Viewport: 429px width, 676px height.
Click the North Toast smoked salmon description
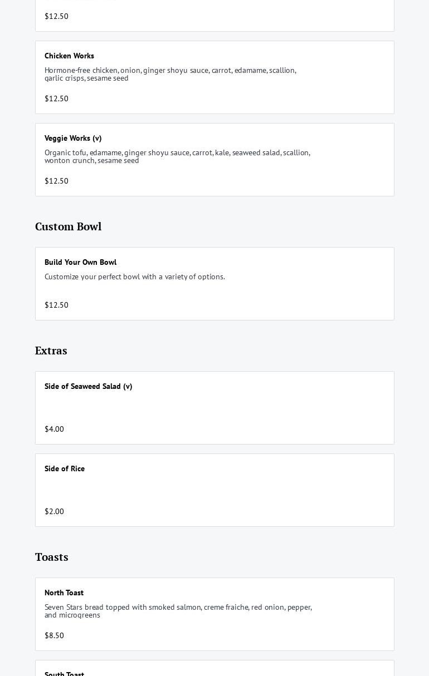point(178,611)
